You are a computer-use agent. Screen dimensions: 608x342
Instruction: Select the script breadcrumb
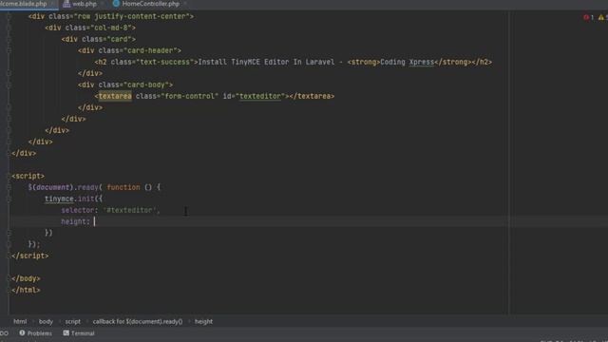point(73,321)
